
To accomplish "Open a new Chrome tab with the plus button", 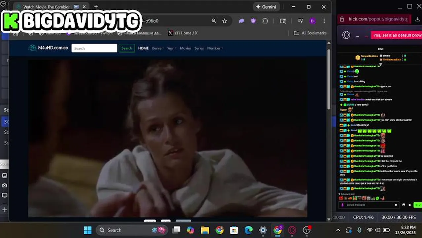I will [x=96, y=7].
